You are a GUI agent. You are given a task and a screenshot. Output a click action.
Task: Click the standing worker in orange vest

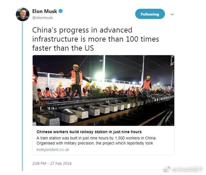click(x=76, y=82)
